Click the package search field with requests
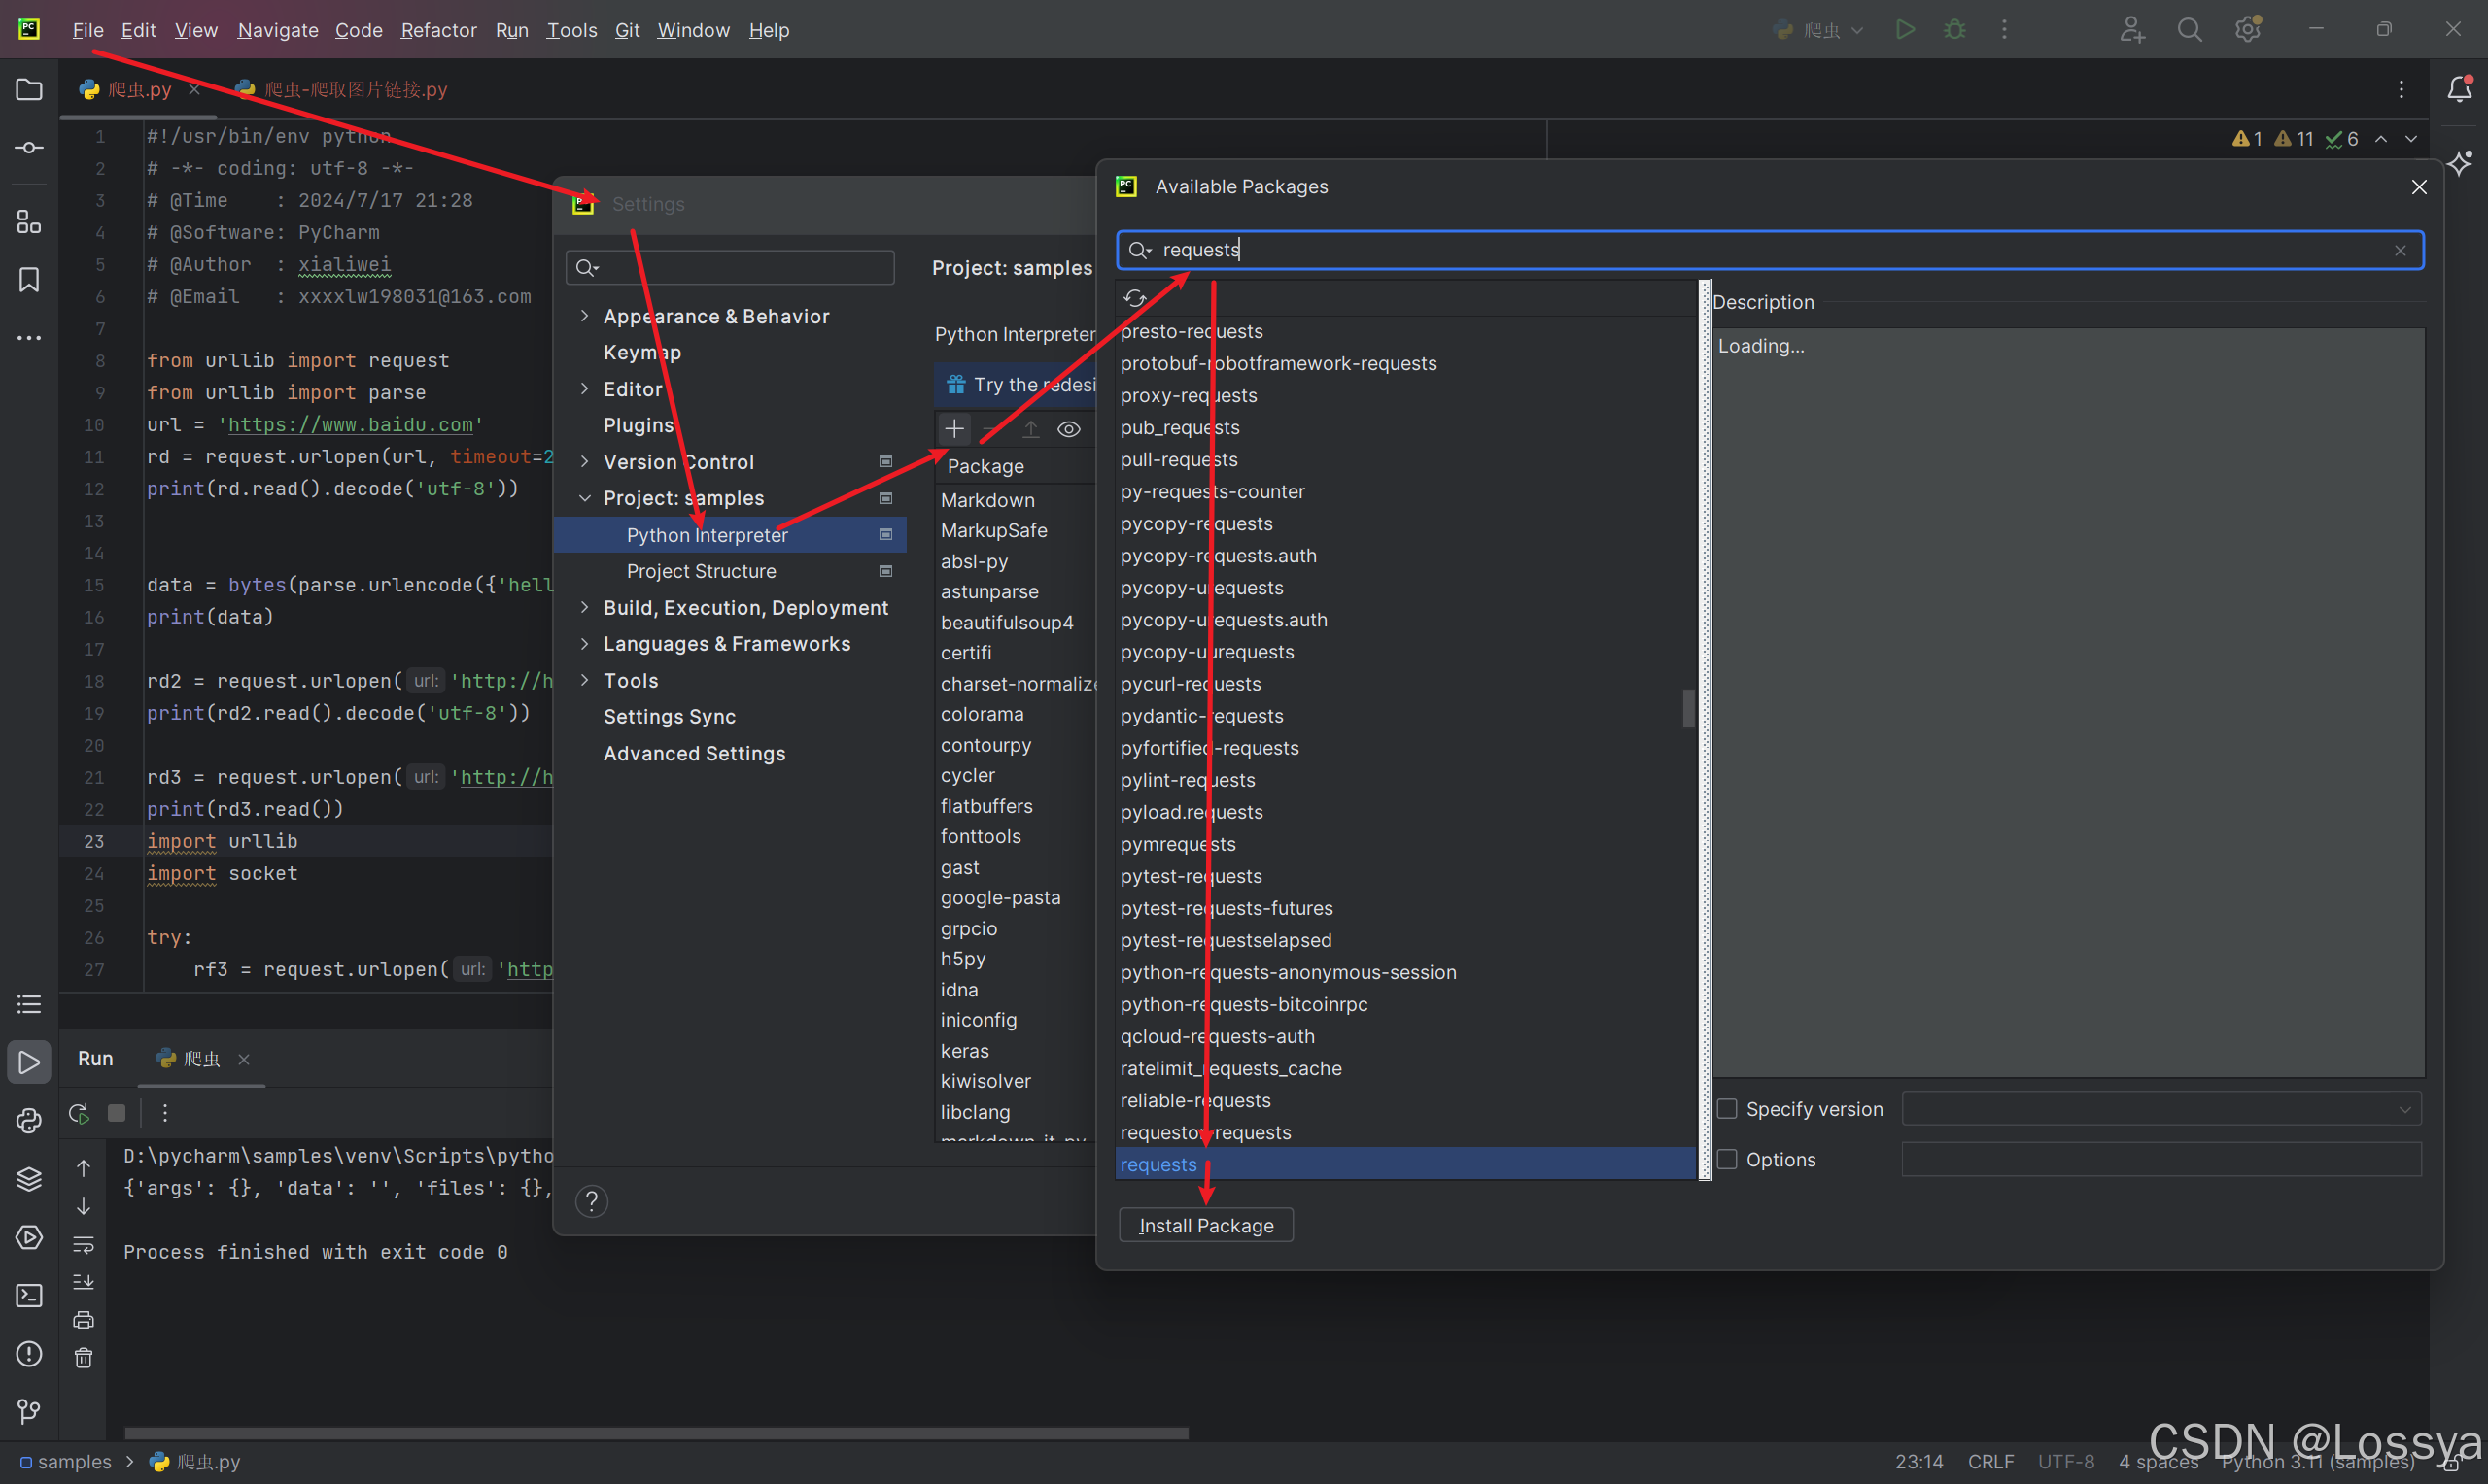2488x1484 pixels. coord(1769,250)
